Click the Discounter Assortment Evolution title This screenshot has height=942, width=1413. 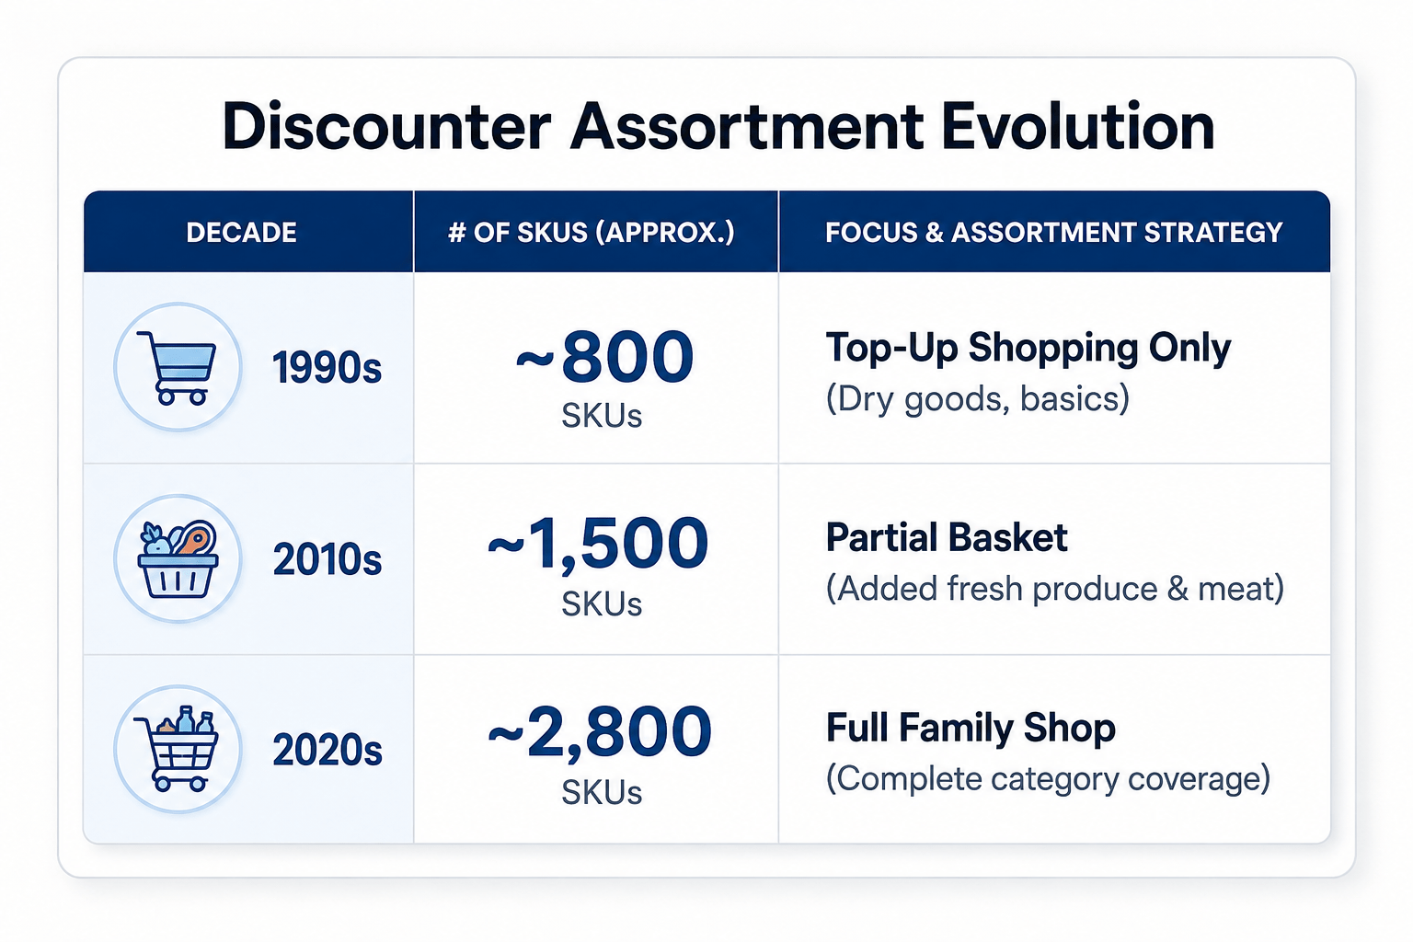(718, 126)
